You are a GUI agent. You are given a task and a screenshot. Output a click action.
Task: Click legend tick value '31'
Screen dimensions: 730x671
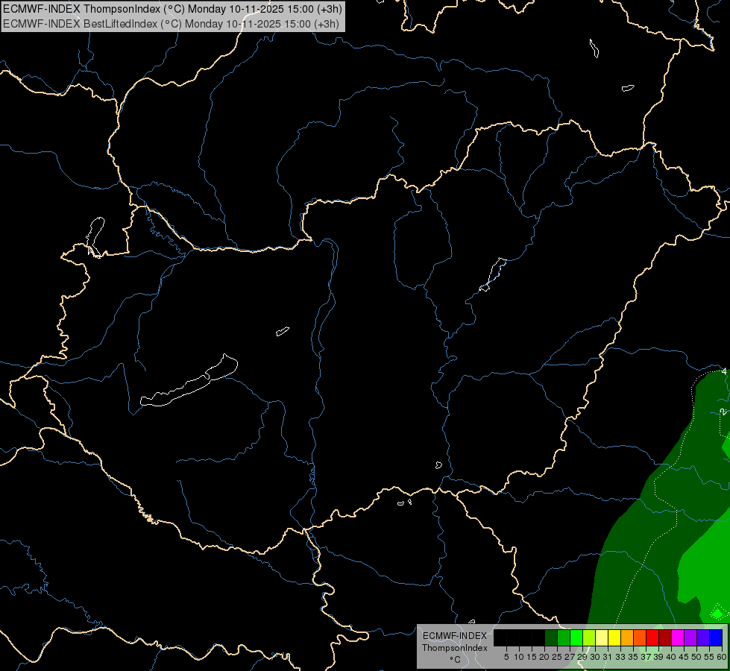tap(608, 657)
